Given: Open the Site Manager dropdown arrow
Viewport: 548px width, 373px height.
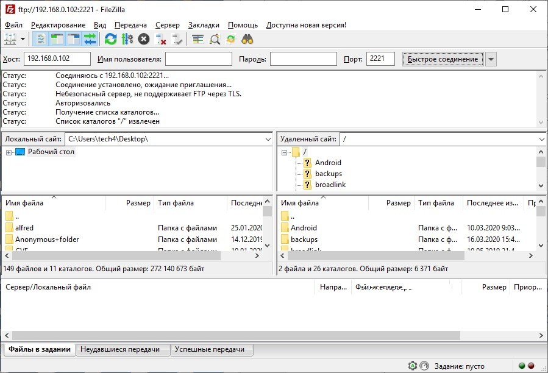Looking at the screenshot, I should point(23,39).
